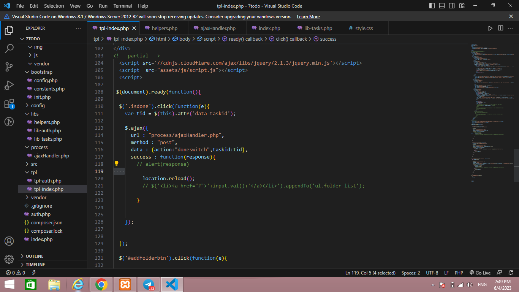Open the notifications bell in status bar
The image size is (519, 292).
point(511,273)
